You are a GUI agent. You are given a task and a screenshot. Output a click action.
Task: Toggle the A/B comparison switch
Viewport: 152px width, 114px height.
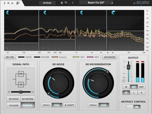(66, 3)
